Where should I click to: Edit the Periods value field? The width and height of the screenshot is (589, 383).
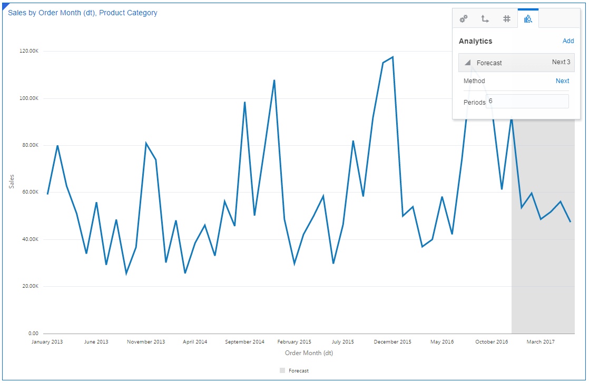click(x=527, y=100)
